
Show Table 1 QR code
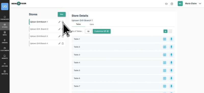tap(164, 39)
